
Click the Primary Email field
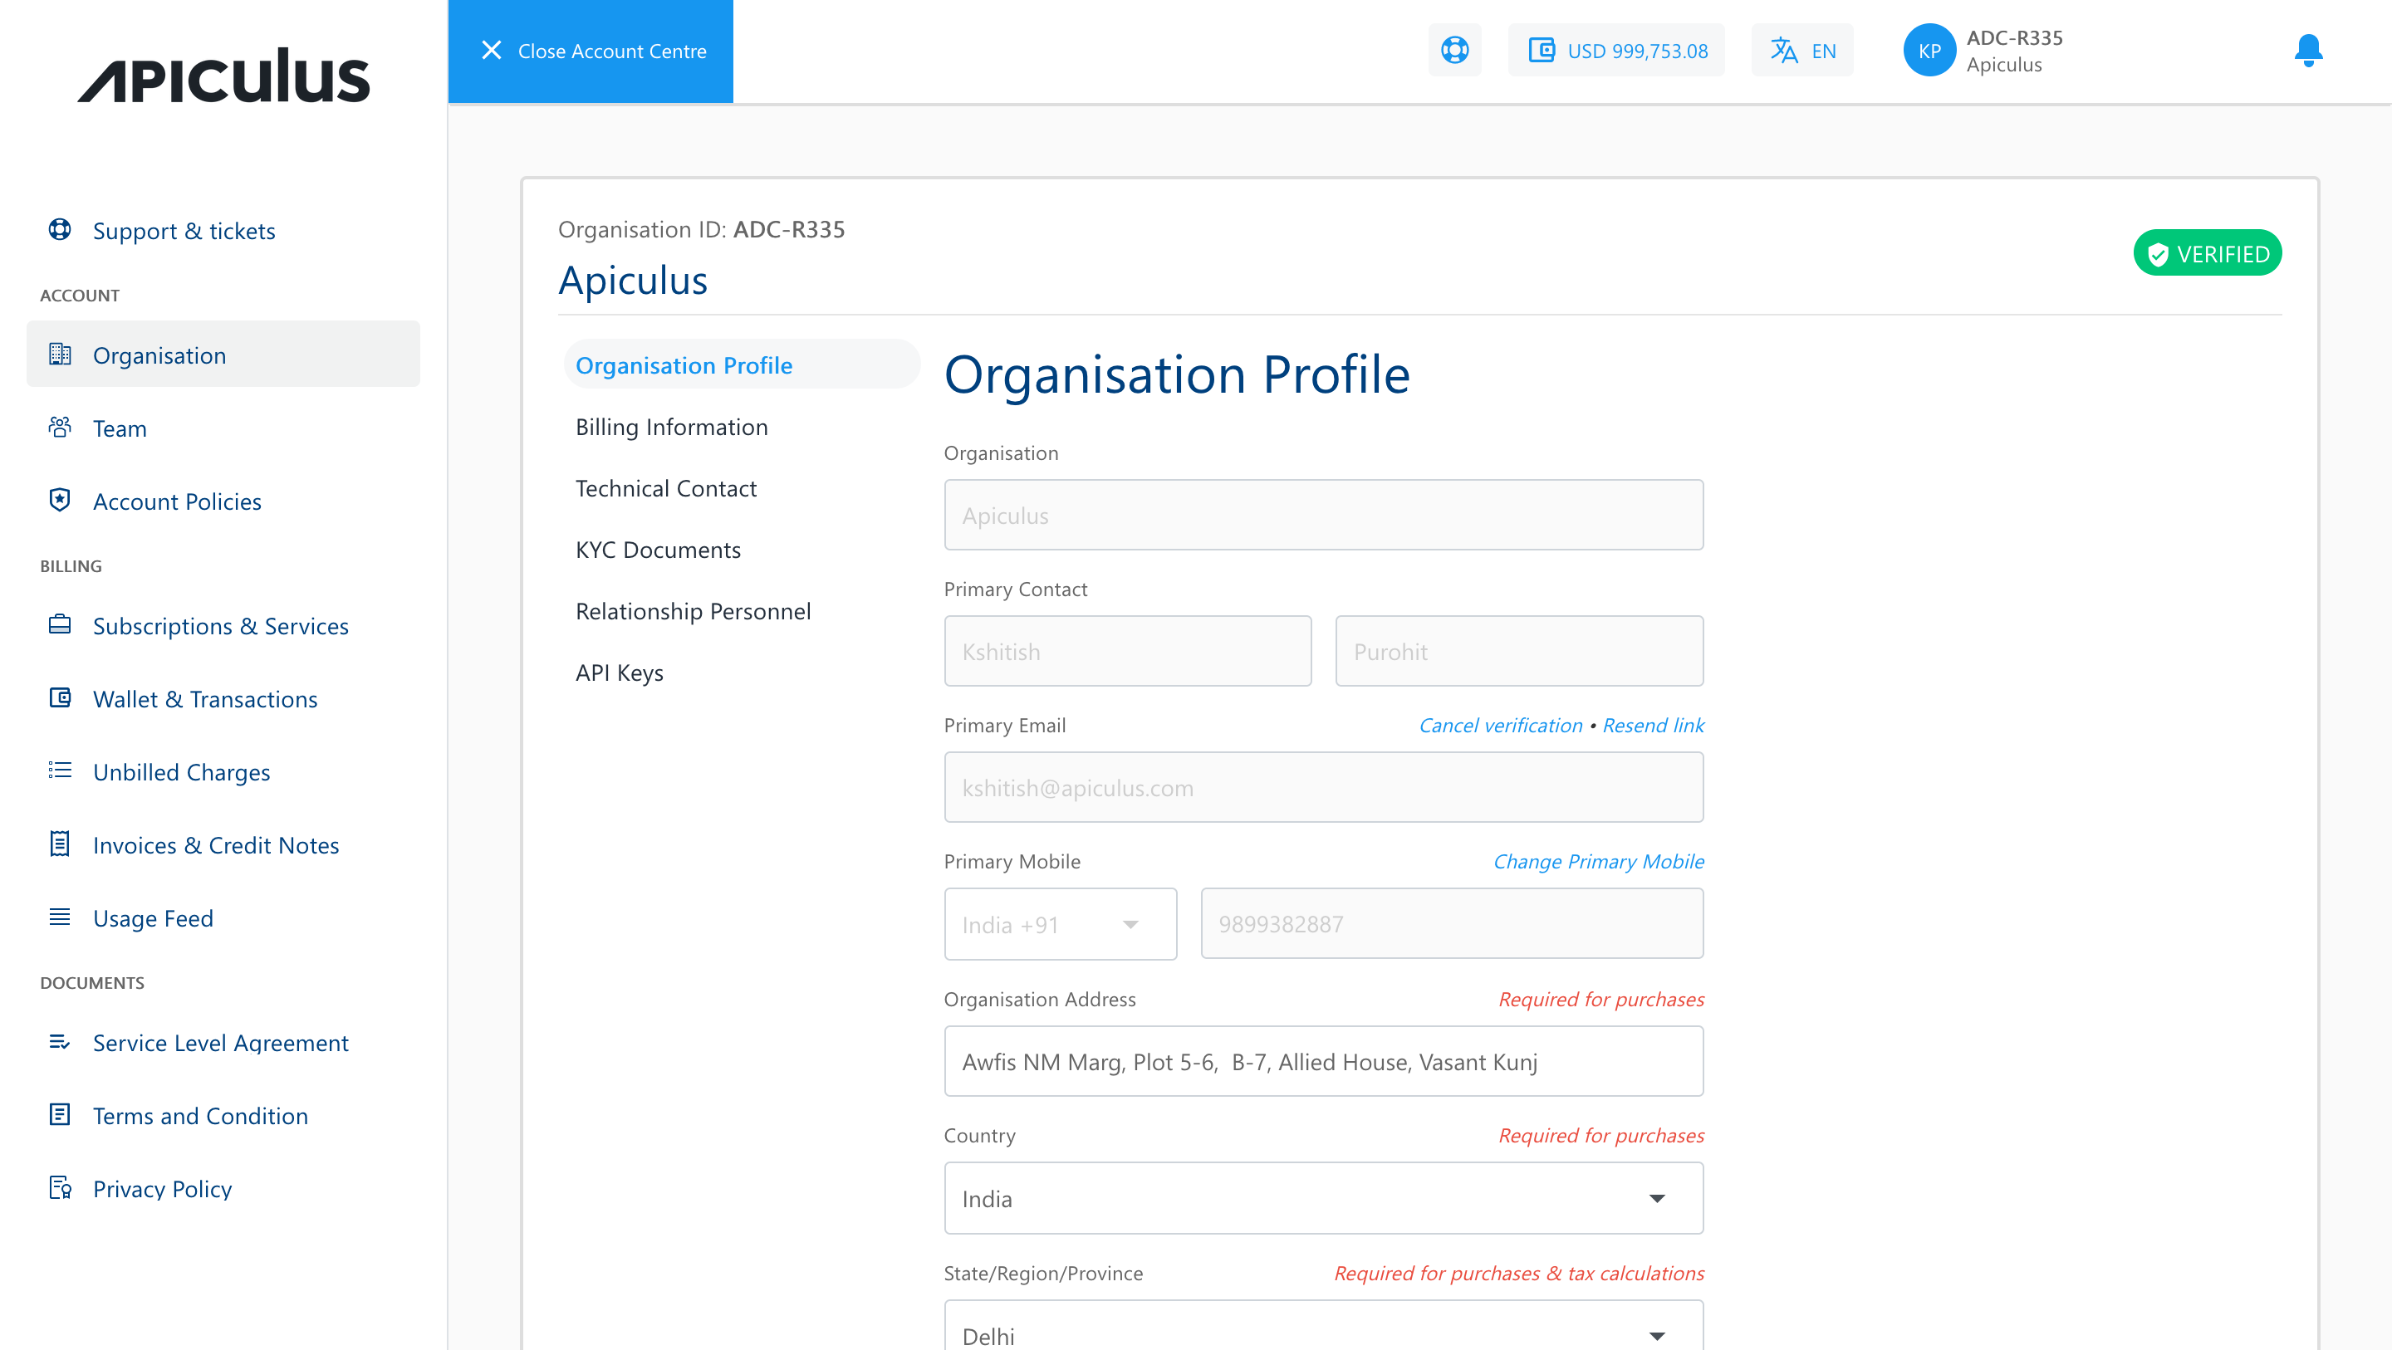(x=1323, y=787)
